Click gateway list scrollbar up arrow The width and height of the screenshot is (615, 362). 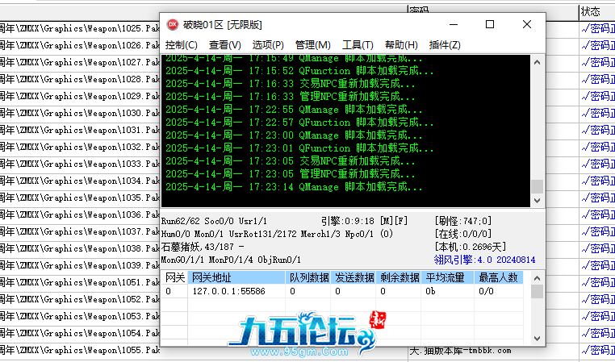(x=537, y=278)
